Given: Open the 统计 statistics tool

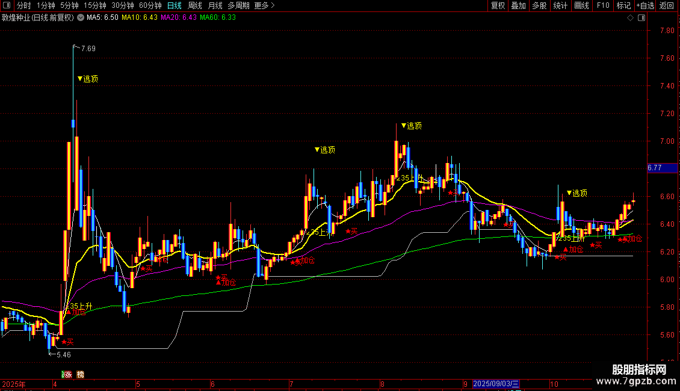Looking at the screenshot, I should [560, 5].
